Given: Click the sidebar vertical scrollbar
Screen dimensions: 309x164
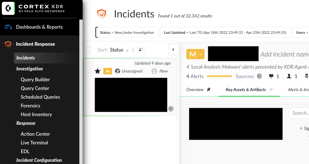Looking at the screenshot, I should coord(81,91).
